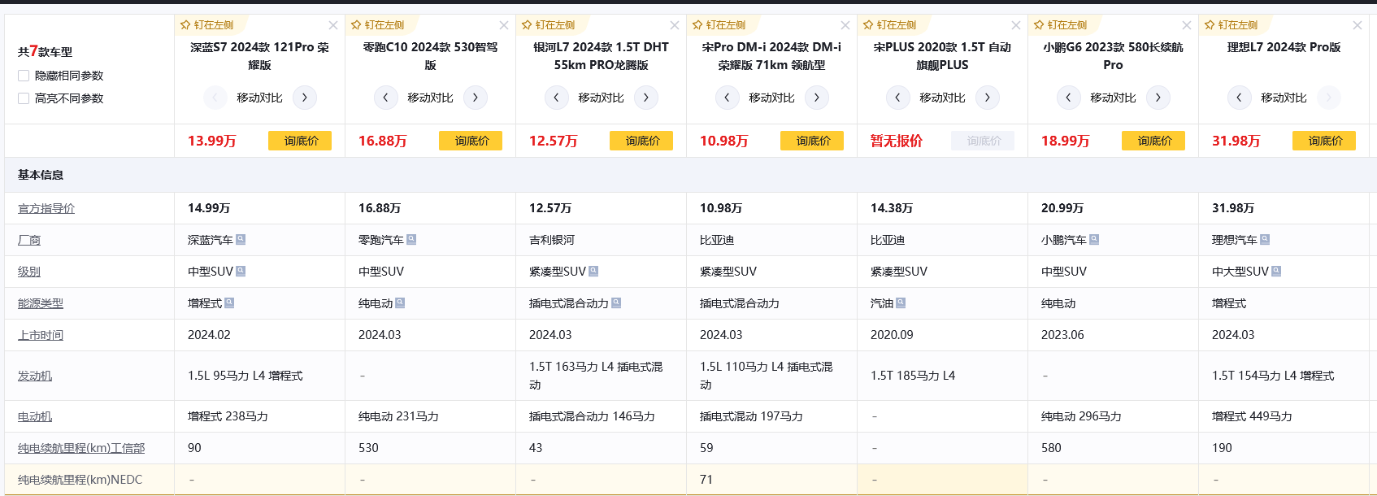Remove 小鹏G6 from the comparison
Screen dimensions: 1377x496
click(1187, 25)
